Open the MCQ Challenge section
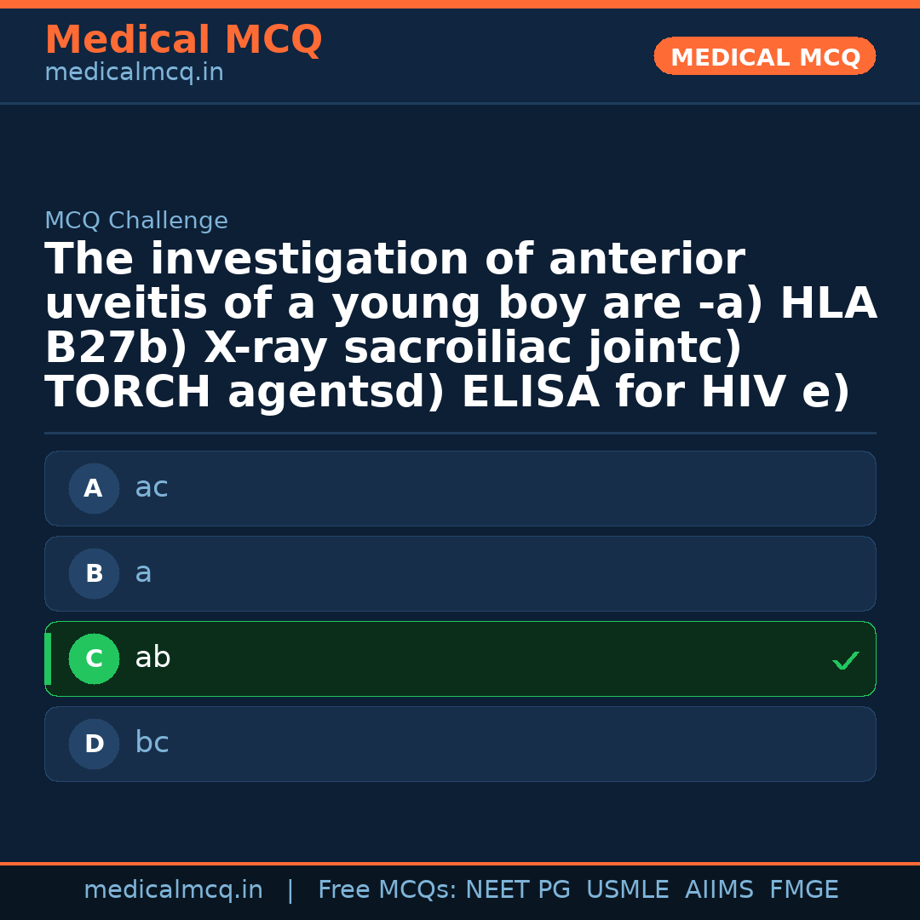The width and height of the screenshot is (920, 920). tap(136, 220)
